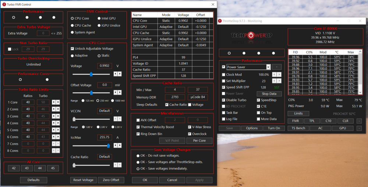Select the Intel GPU radio button
The image size is (368, 187).
pos(99,18)
